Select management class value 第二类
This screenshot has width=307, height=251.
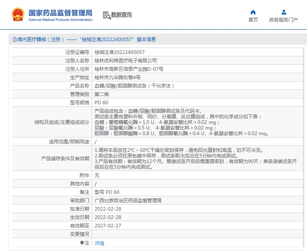pyautogui.click(x=102, y=94)
